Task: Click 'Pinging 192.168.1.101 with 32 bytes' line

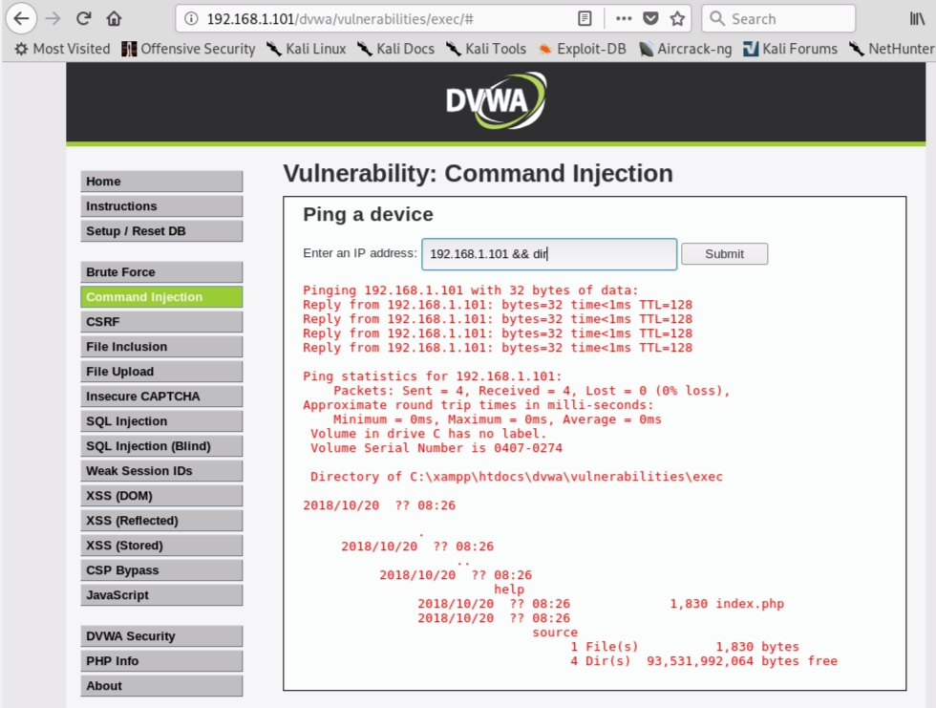Action: (470, 290)
